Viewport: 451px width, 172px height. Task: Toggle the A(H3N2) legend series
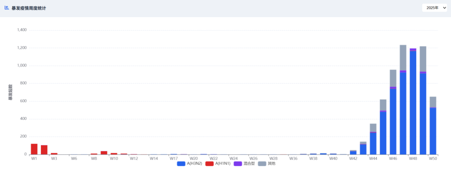(x=191, y=164)
